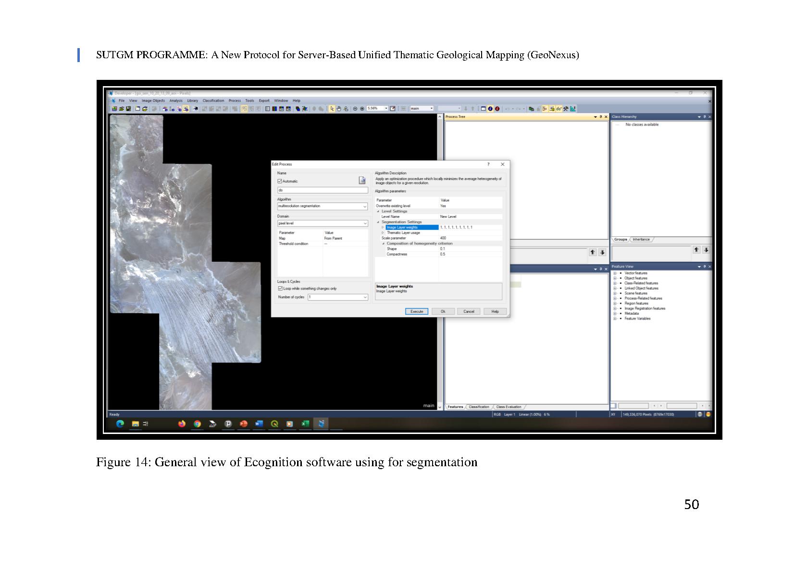Viewport: 795px width, 561px height.
Task: Click the process name text field
Action: point(322,191)
